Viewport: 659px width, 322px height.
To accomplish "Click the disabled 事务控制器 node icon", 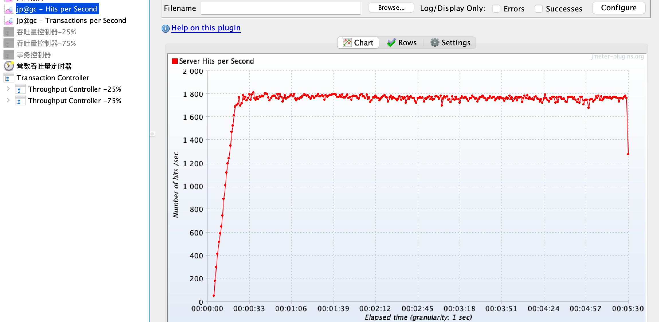I will point(9,55).
